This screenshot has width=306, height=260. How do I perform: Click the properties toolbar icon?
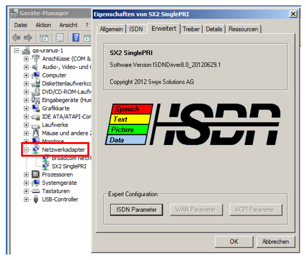click(x=60, y=38)
